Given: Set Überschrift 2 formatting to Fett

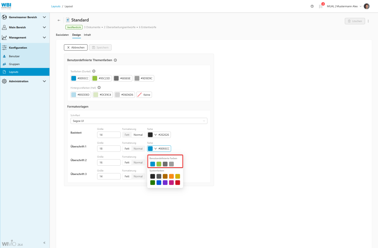Looking at the screenshot, I should (x=127, y=162).
